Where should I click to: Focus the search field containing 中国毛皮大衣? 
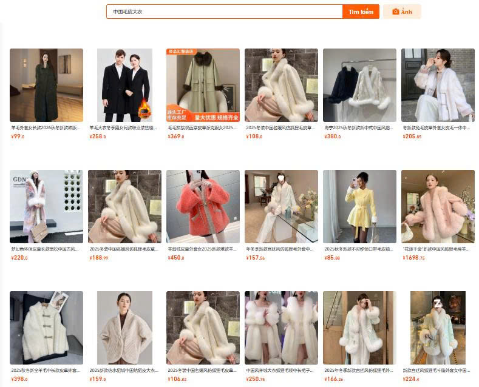[223, 12]
